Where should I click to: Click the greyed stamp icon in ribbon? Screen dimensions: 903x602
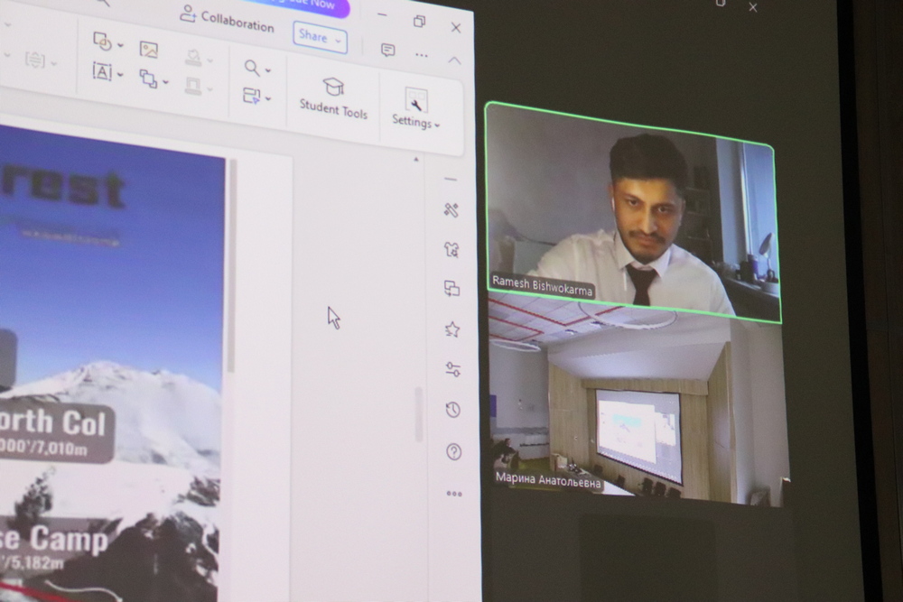[193, 56]
